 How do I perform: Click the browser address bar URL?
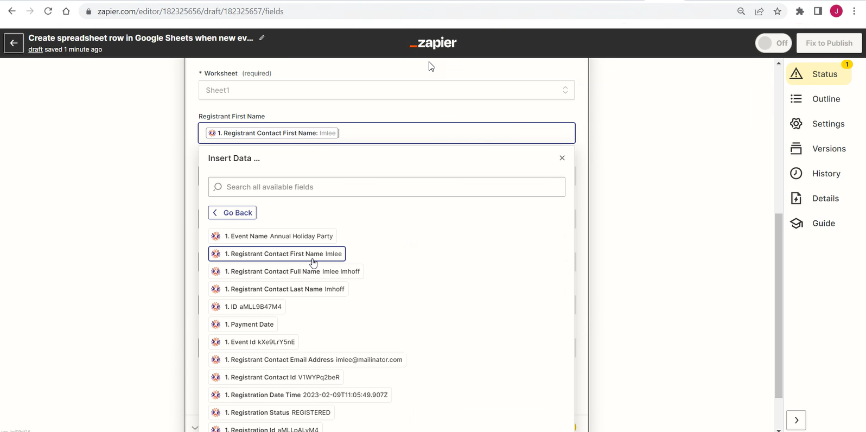point(190,11)
